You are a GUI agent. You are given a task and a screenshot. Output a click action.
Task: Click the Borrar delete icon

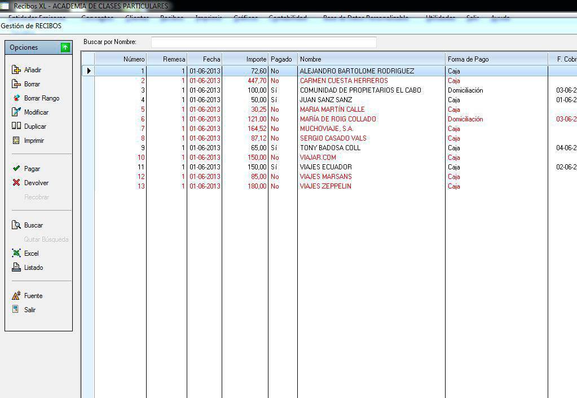(16, 84)
